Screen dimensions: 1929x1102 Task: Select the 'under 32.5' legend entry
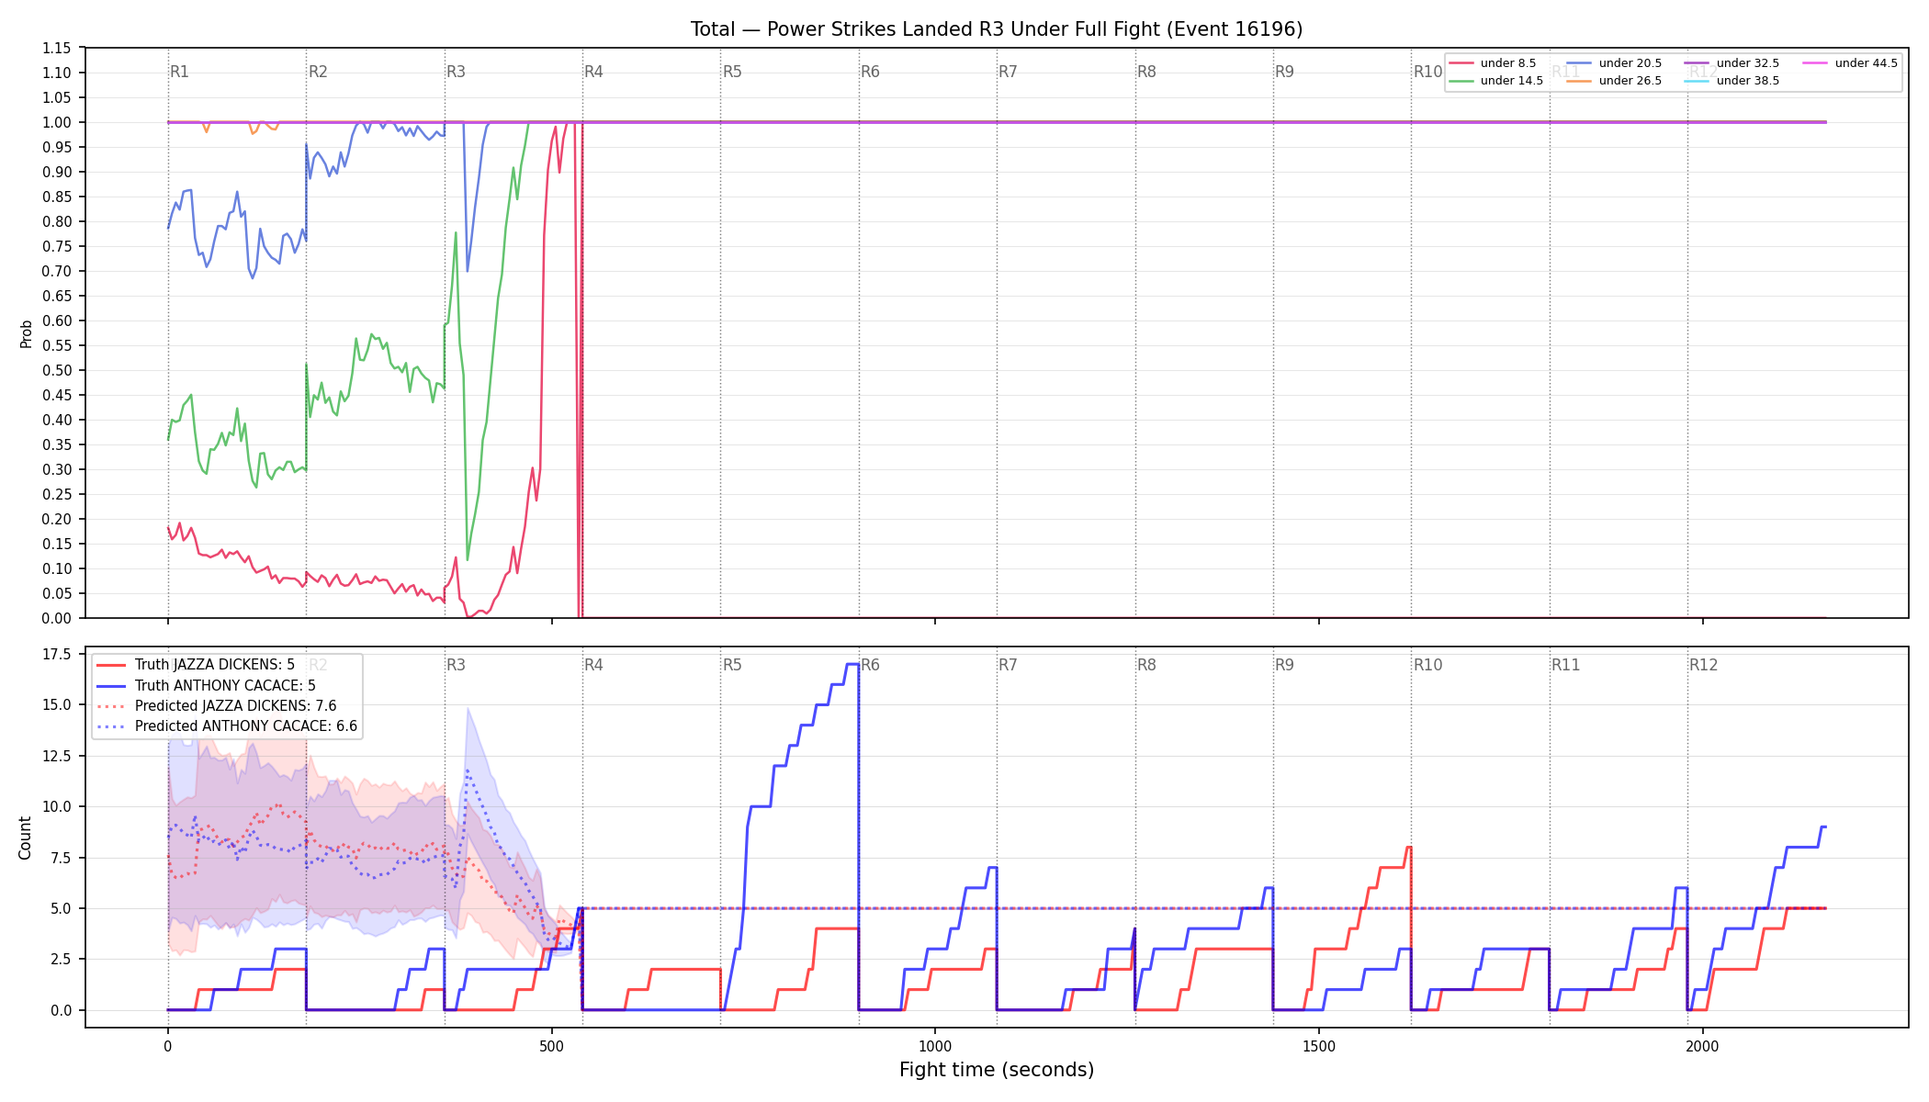(x=1732, y=63)
